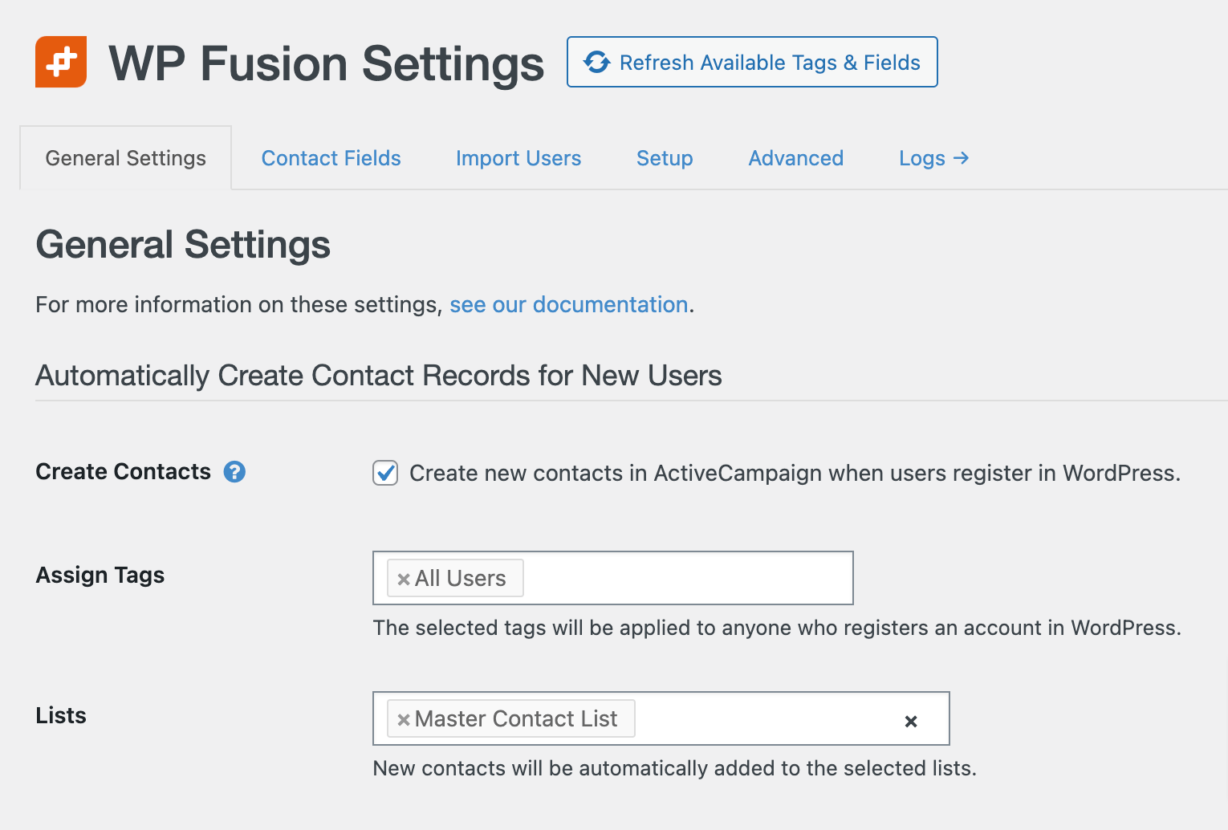
Task: Open the Import Users tab
Action: point(518,158)
